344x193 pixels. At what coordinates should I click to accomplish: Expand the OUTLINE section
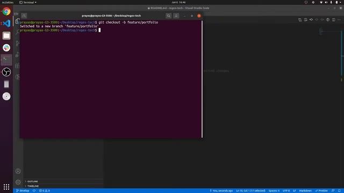point(63,181)
